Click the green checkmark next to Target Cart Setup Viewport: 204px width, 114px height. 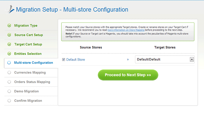point(9,44)
